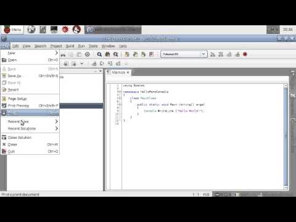Open the red spiky Mathematica icon
Image resolution: width=296 pixels, height=222 pixels.
(x=65, y=30)
